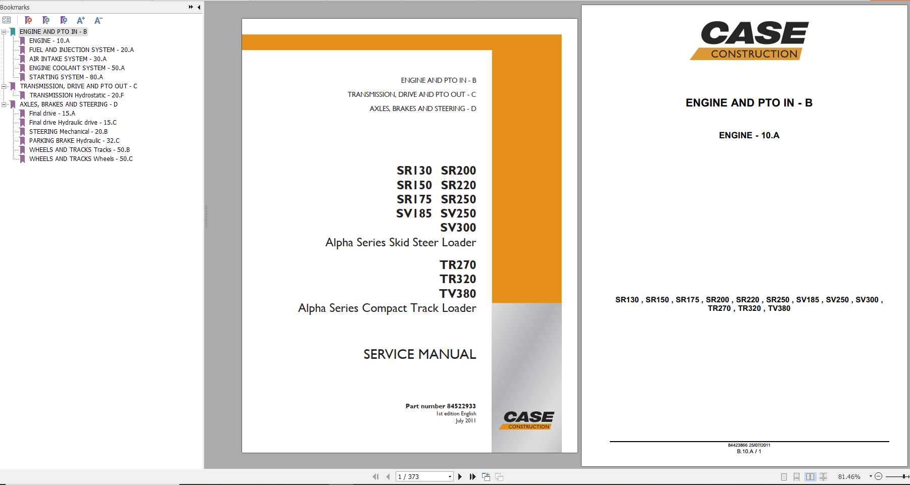This screenshot has width=910, height=485.
Task: Open WHEELS AND TRACKS Tracks - 50.B bookmark
Action: pos(79,150)
